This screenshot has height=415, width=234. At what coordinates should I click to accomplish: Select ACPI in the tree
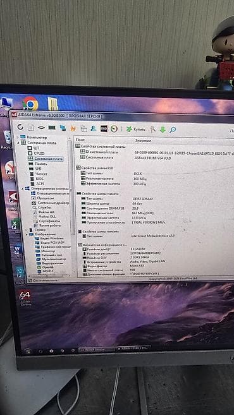point(37,183)
